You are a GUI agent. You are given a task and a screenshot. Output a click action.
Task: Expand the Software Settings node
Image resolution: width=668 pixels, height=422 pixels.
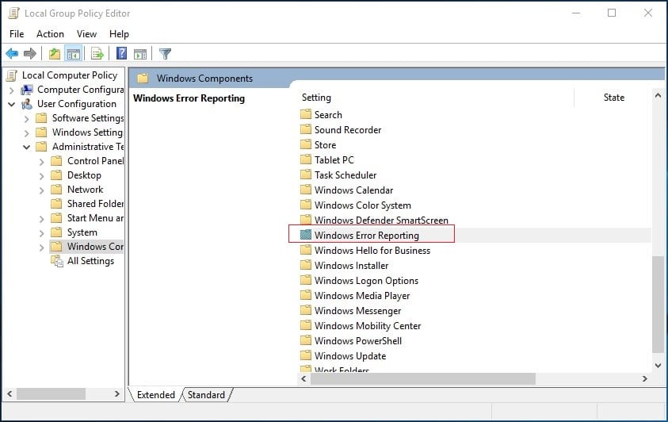coord(27,119)
